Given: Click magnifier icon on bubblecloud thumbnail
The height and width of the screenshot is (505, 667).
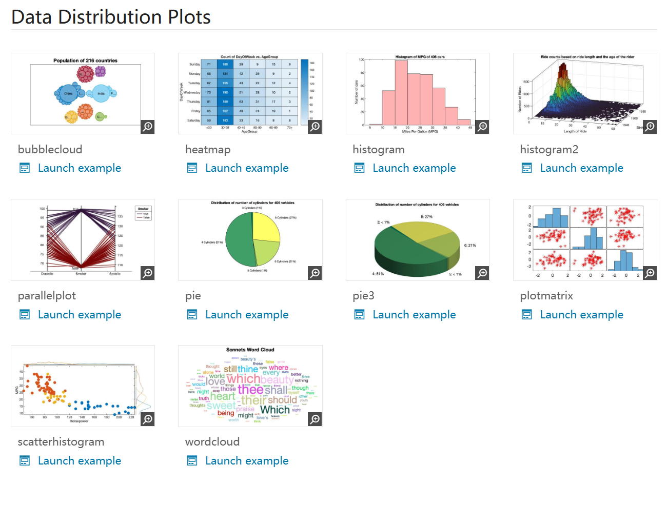Looking at the screenshot, I should 148,127.
